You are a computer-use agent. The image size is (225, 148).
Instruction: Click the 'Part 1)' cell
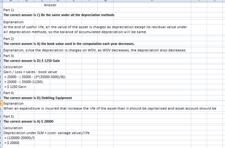8,10
